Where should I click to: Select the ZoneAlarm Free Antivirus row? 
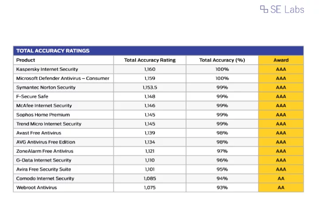point(159,151)
